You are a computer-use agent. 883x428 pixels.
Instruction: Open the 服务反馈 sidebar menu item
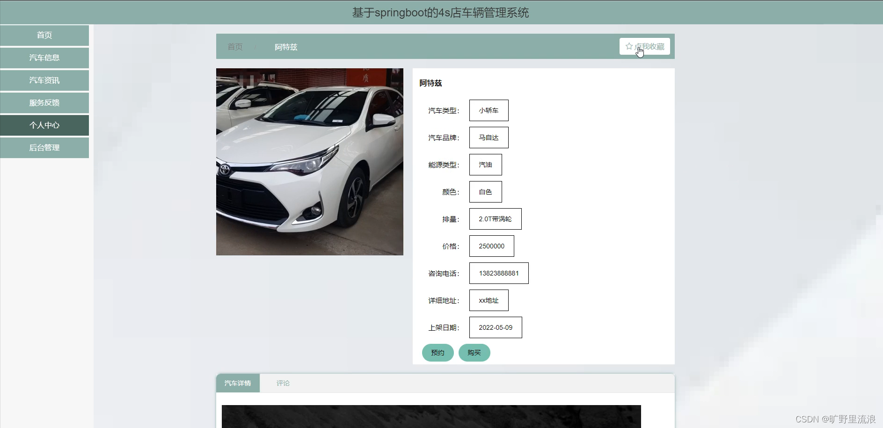[44, 102]
